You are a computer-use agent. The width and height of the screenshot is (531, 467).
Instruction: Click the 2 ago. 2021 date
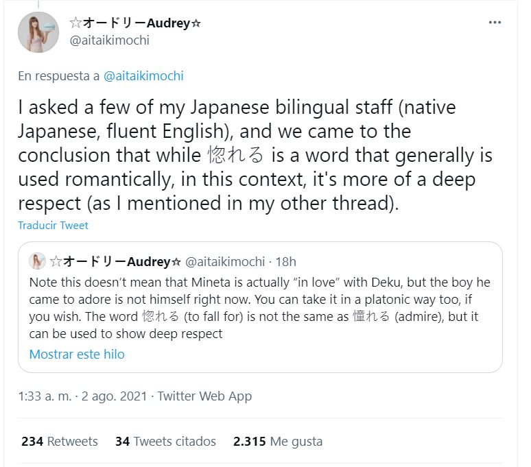[113, 396]
